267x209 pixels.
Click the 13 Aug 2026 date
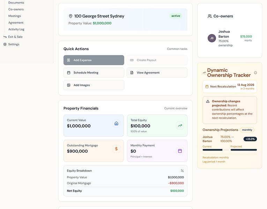click(246, 85)
